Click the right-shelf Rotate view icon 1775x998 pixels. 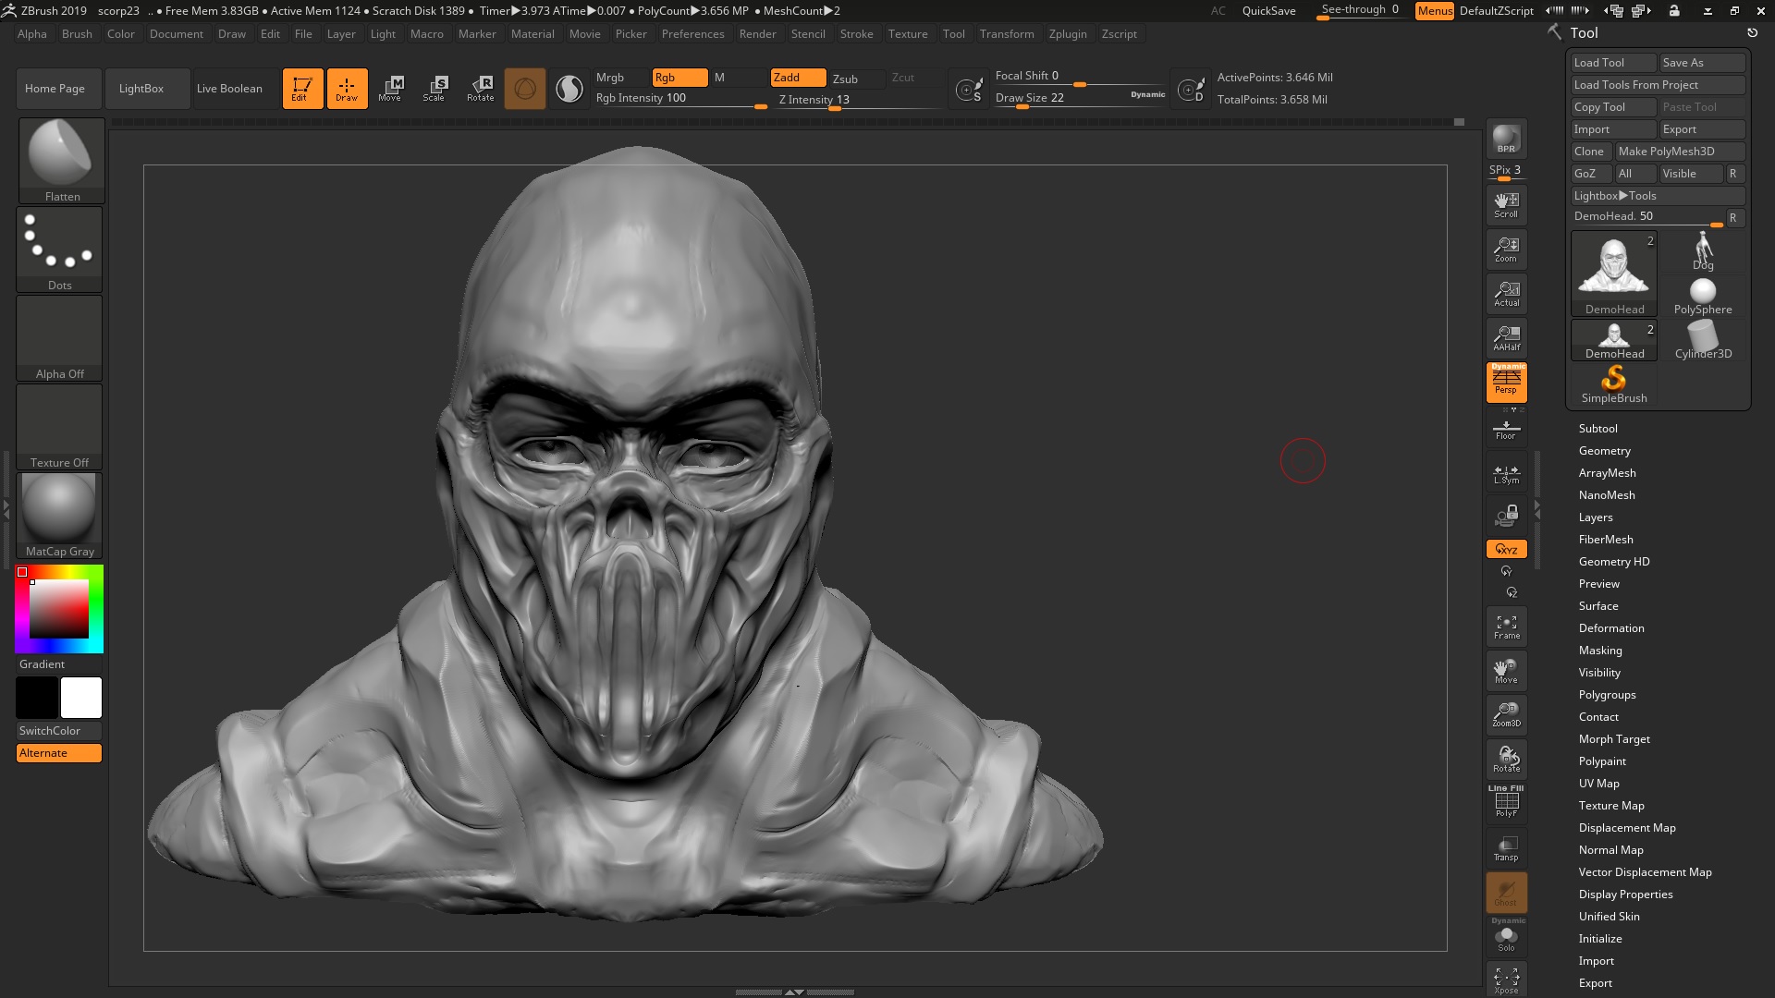tap(1506, 760)
